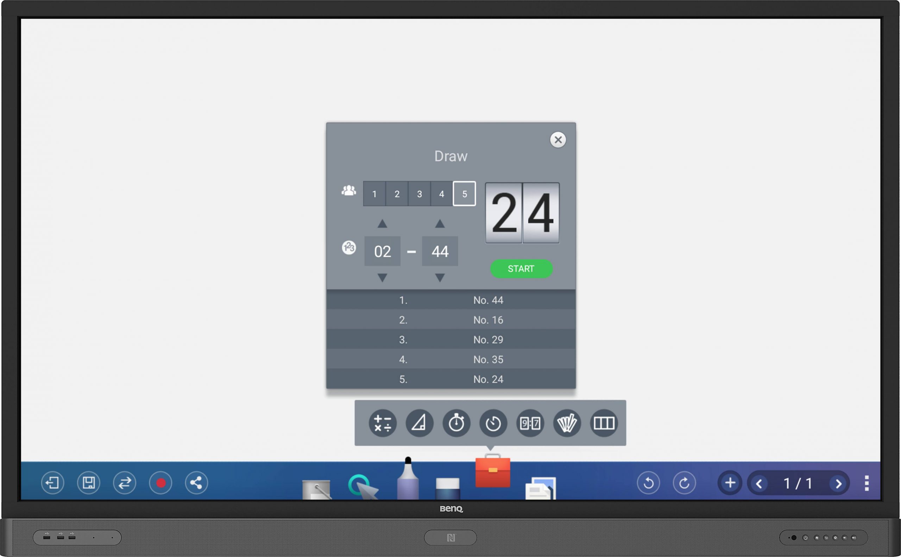The height and width of the screenshot is (557, 901).
Task: Increase the range maximum 44
Action: (440, 223)
